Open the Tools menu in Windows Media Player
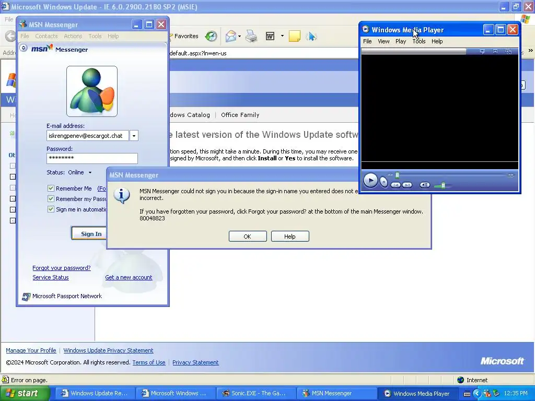 pyautogui.click(x=419, y=41)
